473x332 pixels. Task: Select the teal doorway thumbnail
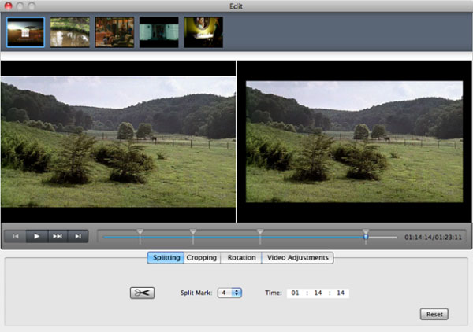click(159, 32)
